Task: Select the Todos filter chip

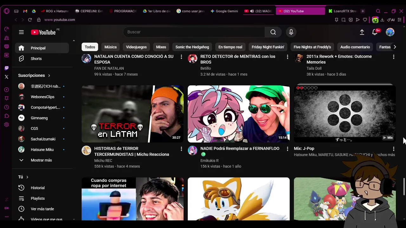Action: [x=90, y=47]
